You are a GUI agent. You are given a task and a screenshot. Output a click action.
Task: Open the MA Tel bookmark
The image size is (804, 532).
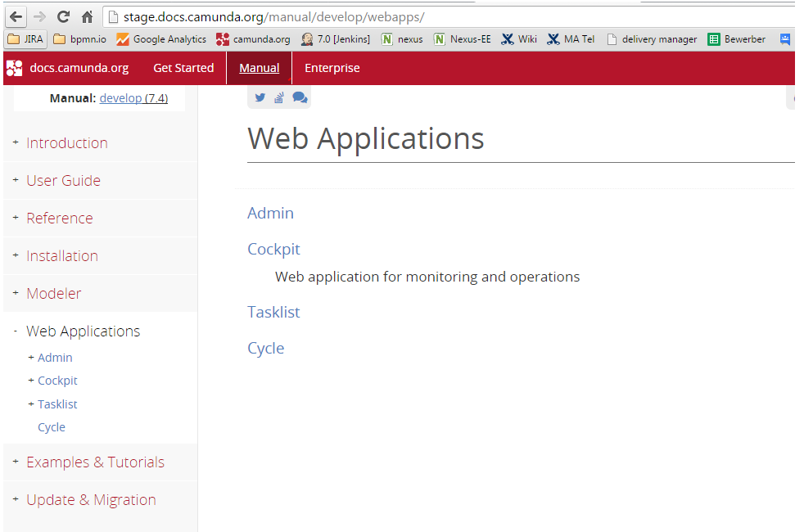(x=571, y=39)
